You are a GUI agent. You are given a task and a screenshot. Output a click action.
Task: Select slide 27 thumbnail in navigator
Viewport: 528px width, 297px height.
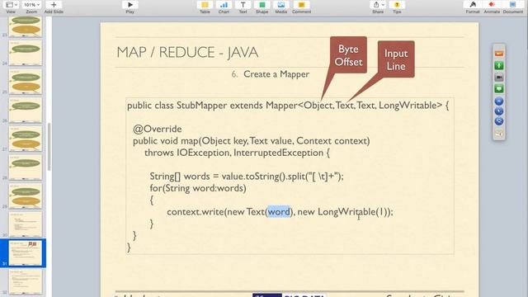click(x=26, y=139)
